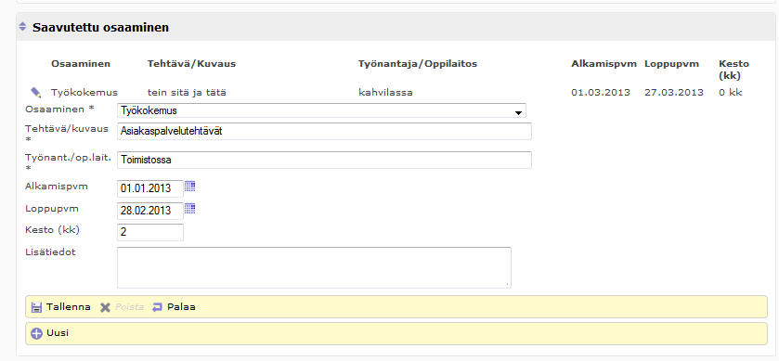Click inside the Lisätiedot text area
The width and height of the screenshot is (779, 361).
314,267
